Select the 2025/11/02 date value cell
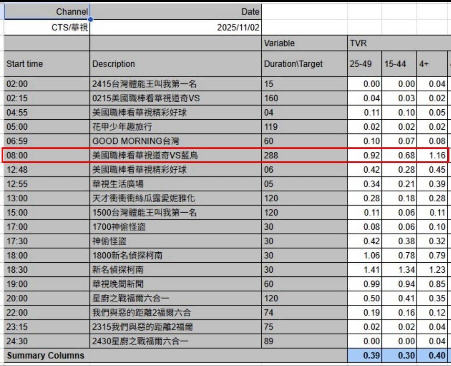This screenshot has height=366, width=451. click(x=176, y=28)
